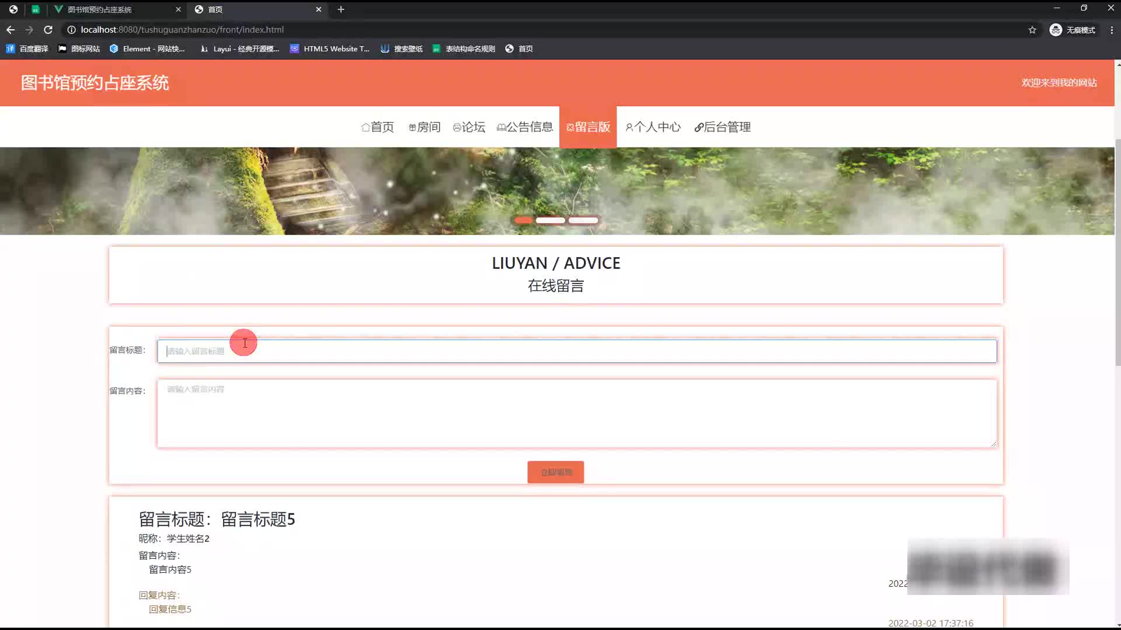Image resolution: width=1121 pixels, height=630 pixels.
Task: Close the 首页 browser tab
Action: pyautogui.click(x=319, y=9)
